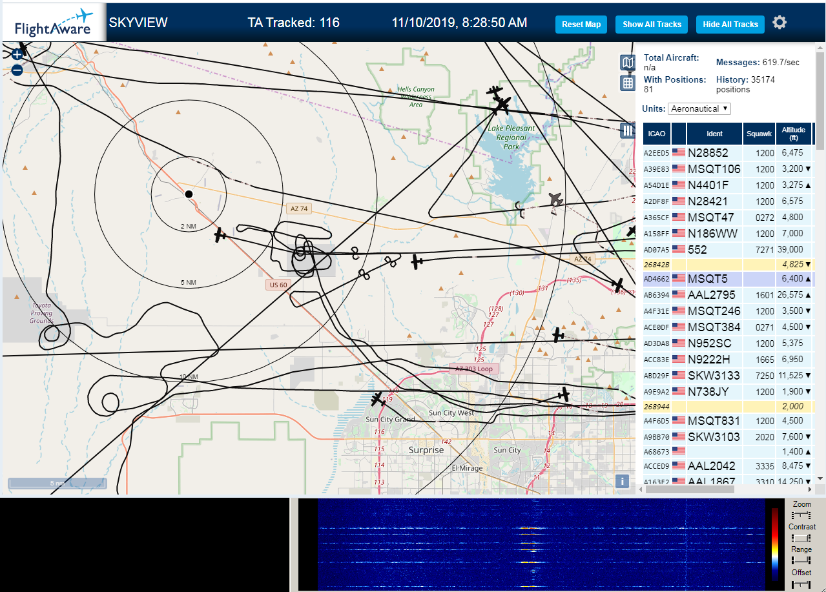Select the row with ident 552
The height and width of the screenshot is (592, 826).
[x=729, y=249]
